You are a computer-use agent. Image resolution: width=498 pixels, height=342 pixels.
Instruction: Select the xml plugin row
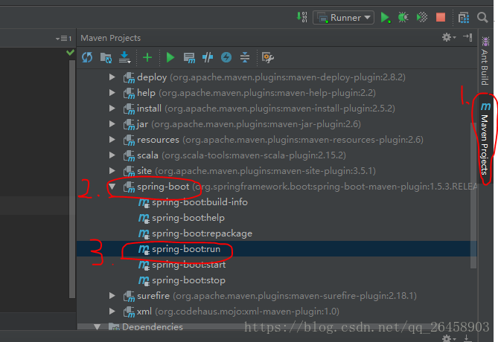[277, 312]
